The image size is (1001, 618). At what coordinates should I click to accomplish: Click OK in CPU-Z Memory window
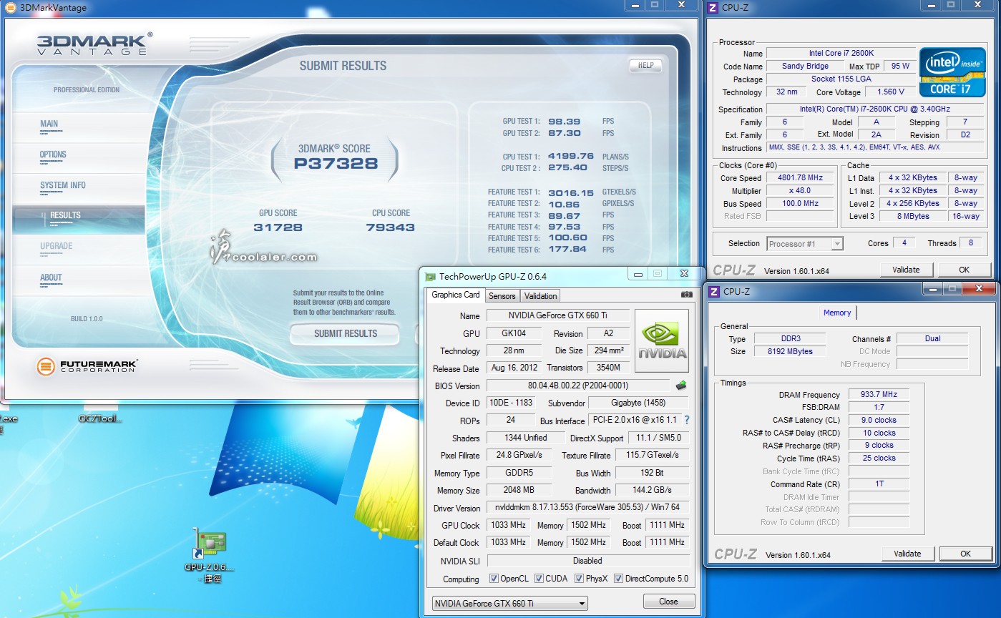(x=965, y=553)
